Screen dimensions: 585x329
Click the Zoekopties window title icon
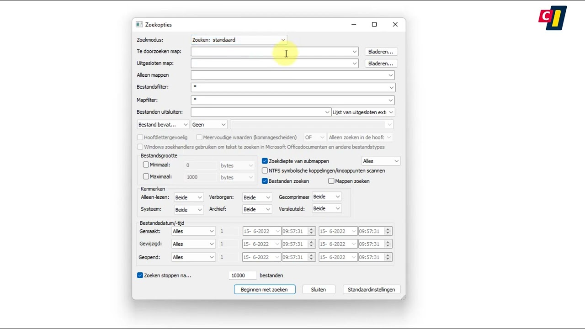pos(139,25)
